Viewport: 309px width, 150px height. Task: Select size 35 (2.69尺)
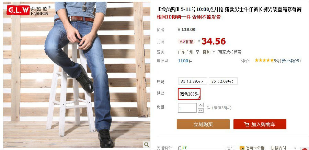(223, 81)
